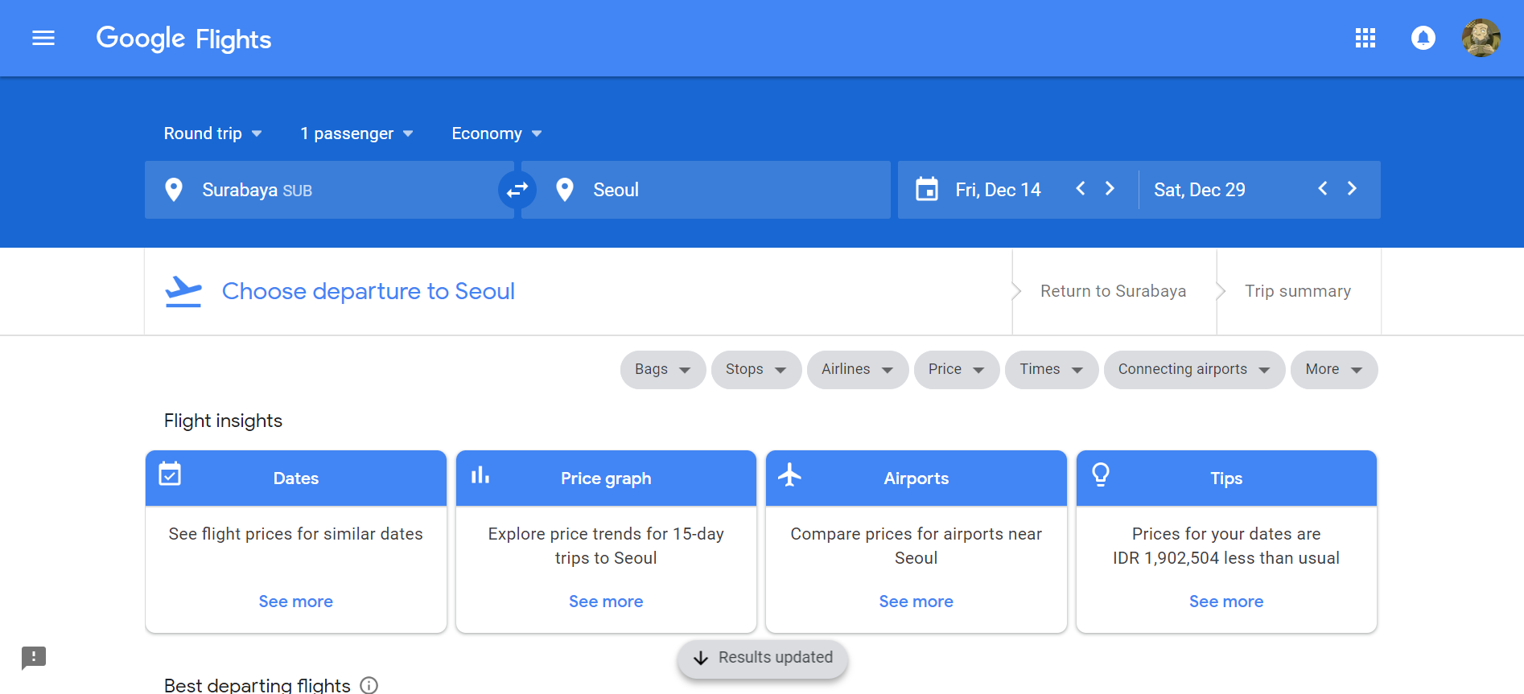Viewport: 1524px width, 694px height.
Task: See more in the Tips card
Action: click(x=1226, y=602)
